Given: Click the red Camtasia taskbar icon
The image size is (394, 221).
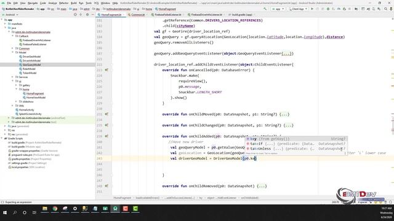Looking at the screenshot, I should [125, 209].
